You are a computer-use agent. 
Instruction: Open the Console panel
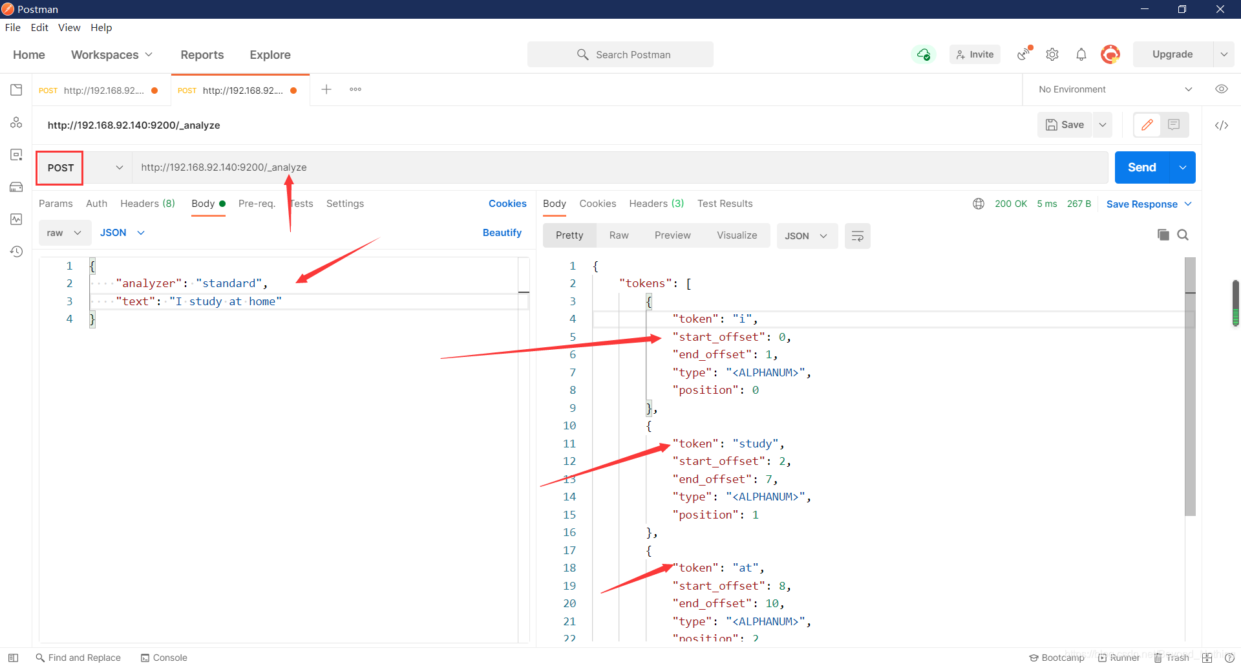pyautogui.click(x=164, y=658)
